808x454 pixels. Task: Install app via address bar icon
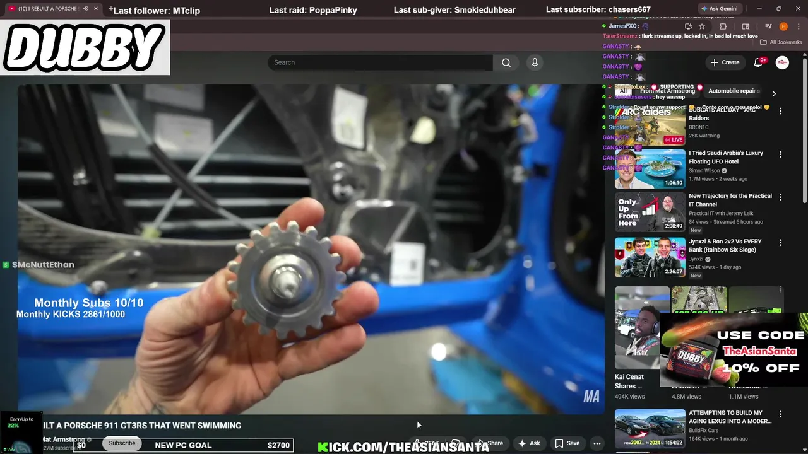[x=688, y=26]
